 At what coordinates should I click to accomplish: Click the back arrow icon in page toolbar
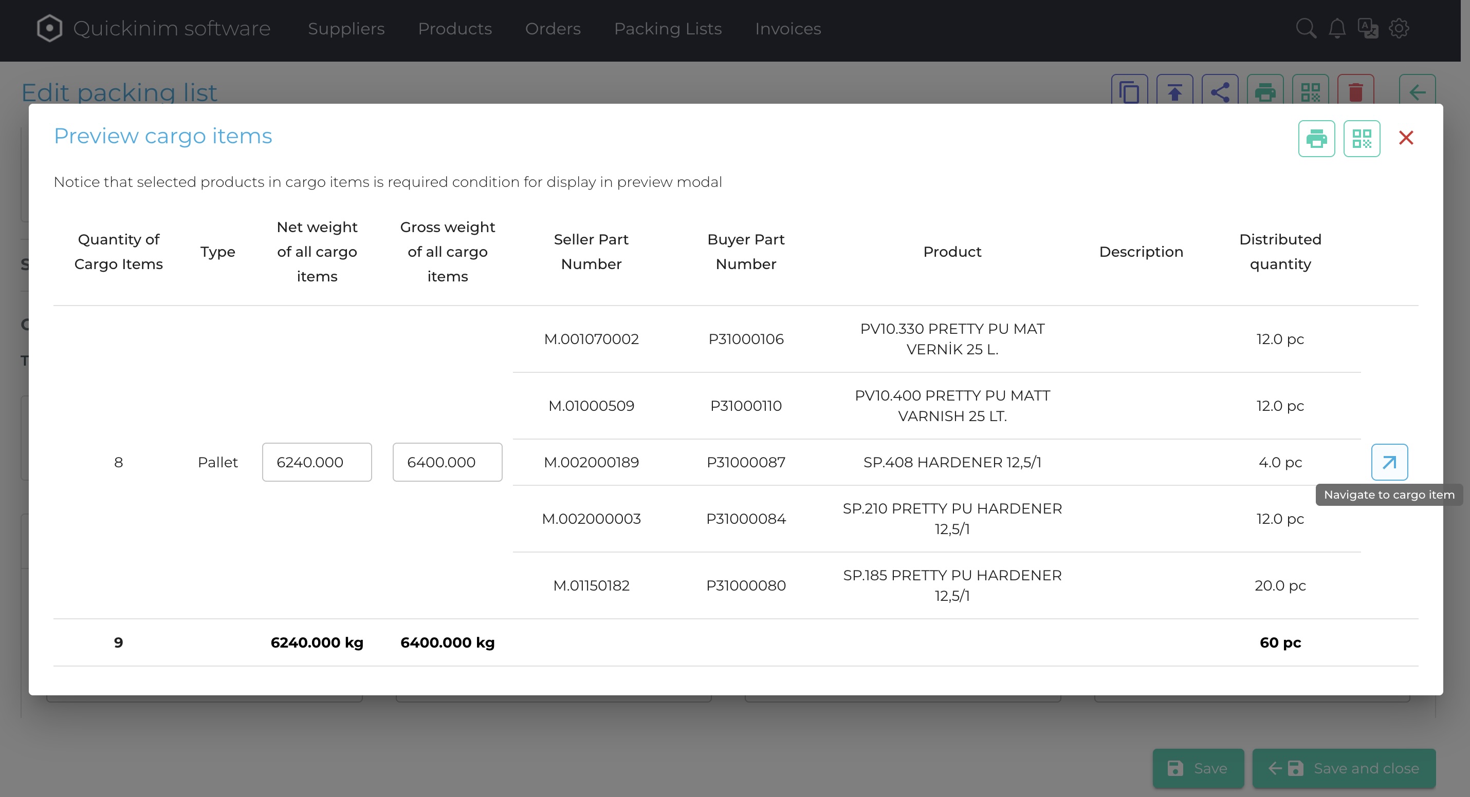point(1417,91)
